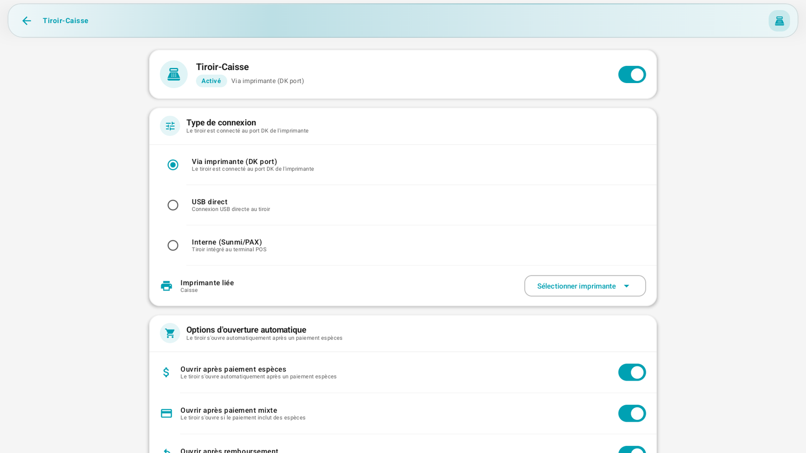Click the Tiroir-Caisse title in top bar
This screenshot has width=806, height=453.
[65, 21]
